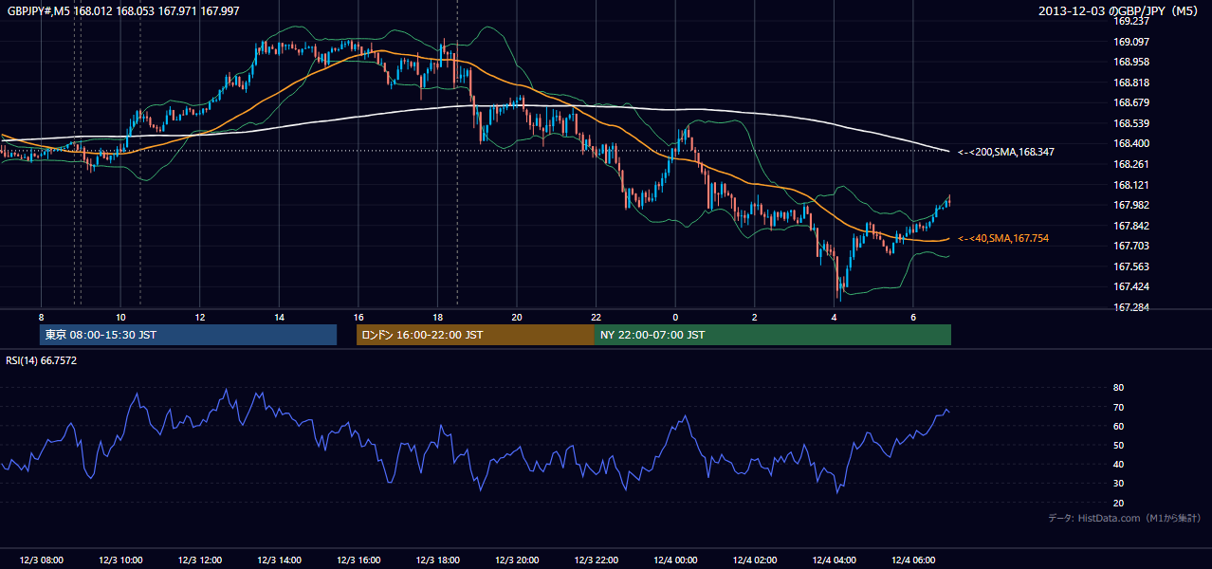Click the 12/4 06:00 time axis label
The width and height of the screenshot is (1212, 569).
(913, 560)
